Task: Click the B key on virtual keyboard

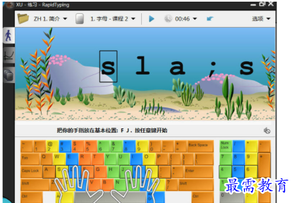Action: (x=107, y=184)
